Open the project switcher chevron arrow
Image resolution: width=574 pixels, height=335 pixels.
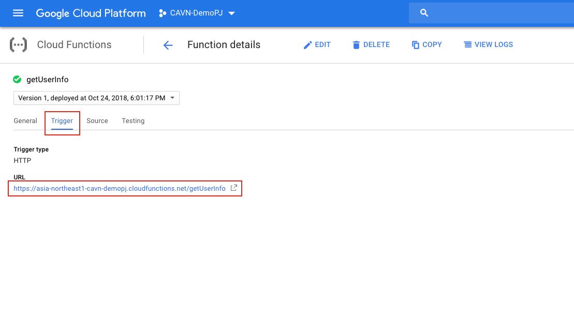point(231,13)
